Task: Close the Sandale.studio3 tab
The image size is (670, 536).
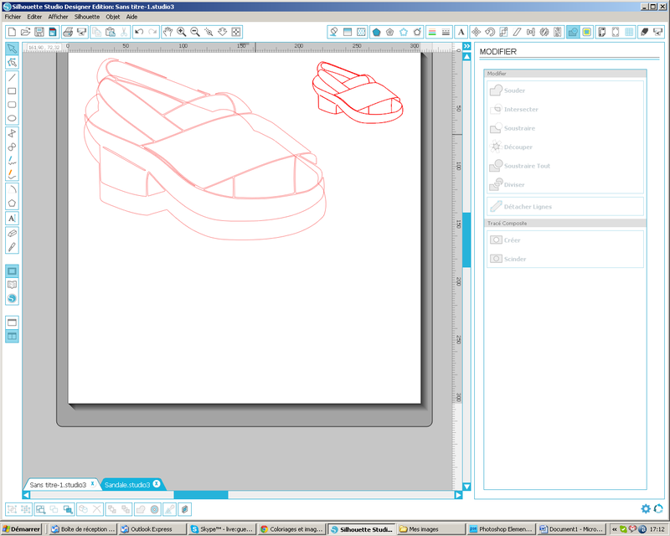Action: pos(157,484)
